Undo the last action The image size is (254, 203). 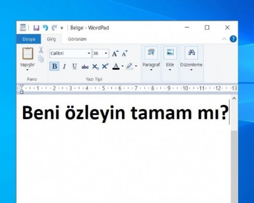pyautogui.click(x=45, y=28)
